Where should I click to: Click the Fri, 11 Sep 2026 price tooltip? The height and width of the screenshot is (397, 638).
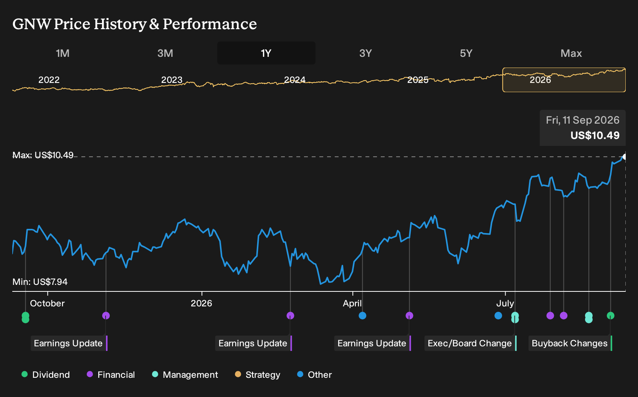pos(583,128)
